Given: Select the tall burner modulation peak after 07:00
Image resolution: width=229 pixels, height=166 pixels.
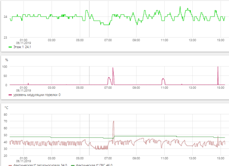Looking at the screenshot, I should 113,68.
